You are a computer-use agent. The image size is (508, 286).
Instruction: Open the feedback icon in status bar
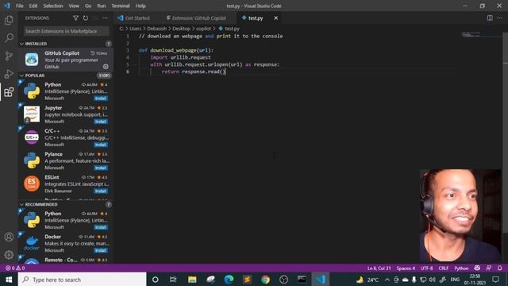click(x=489, y=269)
